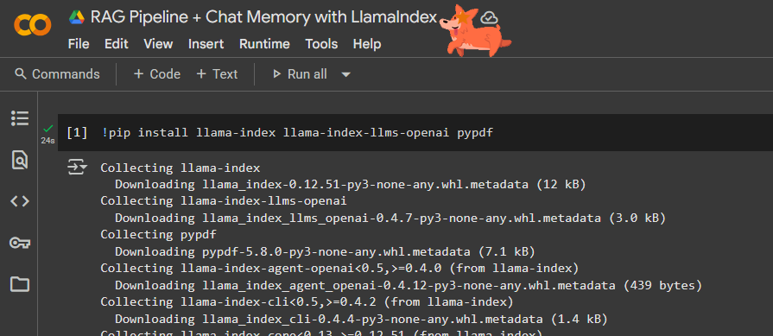Open the Files folder icon
The image size is (773, 336).
pos(20,284)
